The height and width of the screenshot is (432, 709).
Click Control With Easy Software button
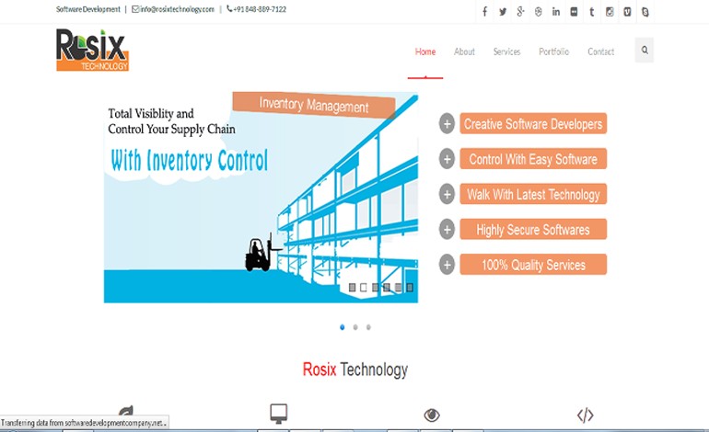click(x=533, y=159)
